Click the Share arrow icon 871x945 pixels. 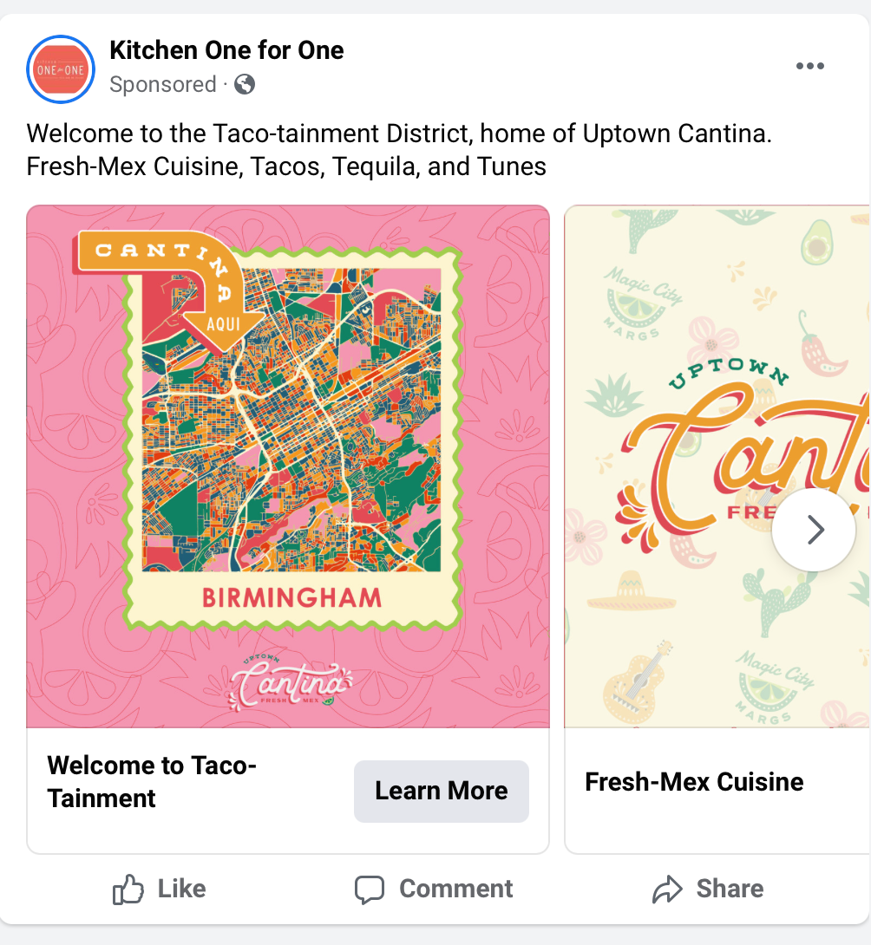tap(667, 890)
